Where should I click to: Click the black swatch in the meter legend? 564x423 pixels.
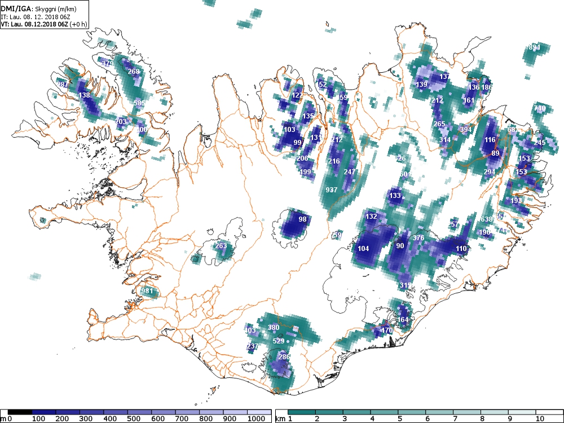click(20, 412)
